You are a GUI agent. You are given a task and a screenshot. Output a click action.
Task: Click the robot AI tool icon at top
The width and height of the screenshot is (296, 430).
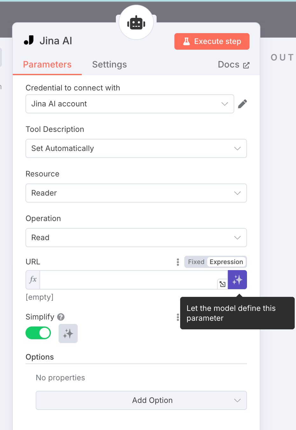click(x=136, y=23)
